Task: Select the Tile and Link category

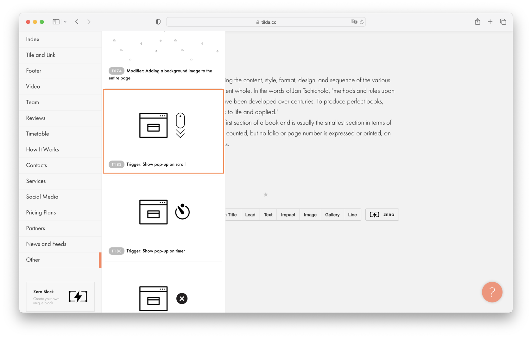Action: pos(60,55)
